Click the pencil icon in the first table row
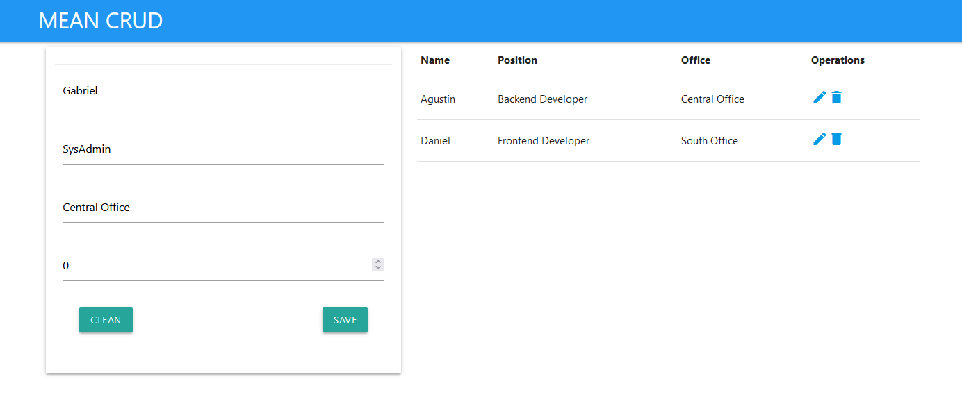962x413 pixels. (819, 97)
